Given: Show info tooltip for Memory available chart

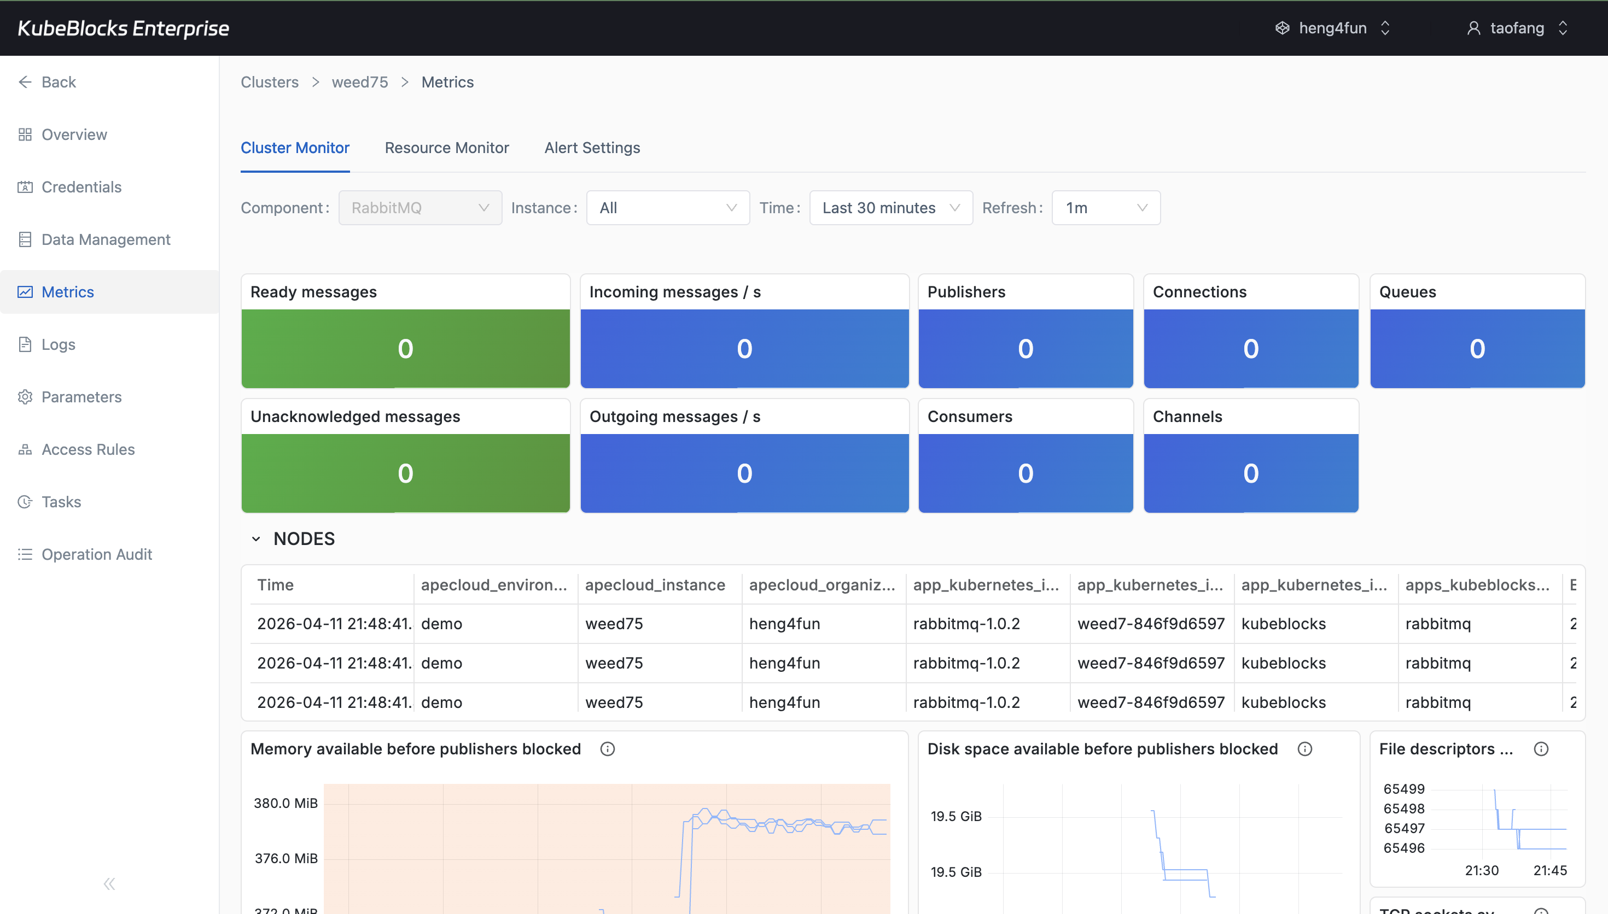Looking at the screenshot, I should (x=607, y=748).
